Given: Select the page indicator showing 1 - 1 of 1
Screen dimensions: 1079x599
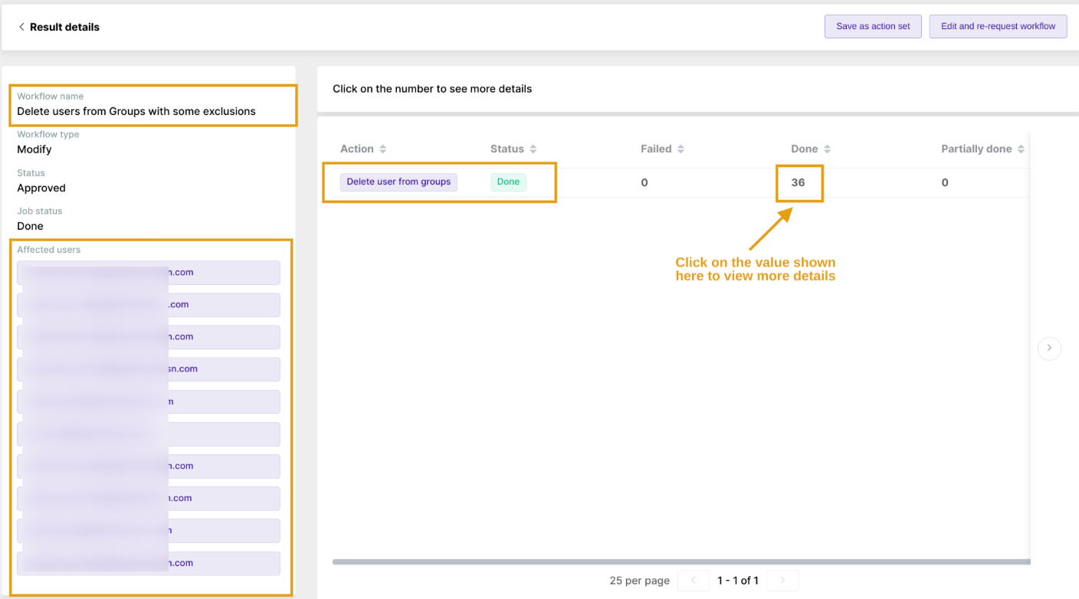Looking at the screenshot, I should tap(737, 580).
